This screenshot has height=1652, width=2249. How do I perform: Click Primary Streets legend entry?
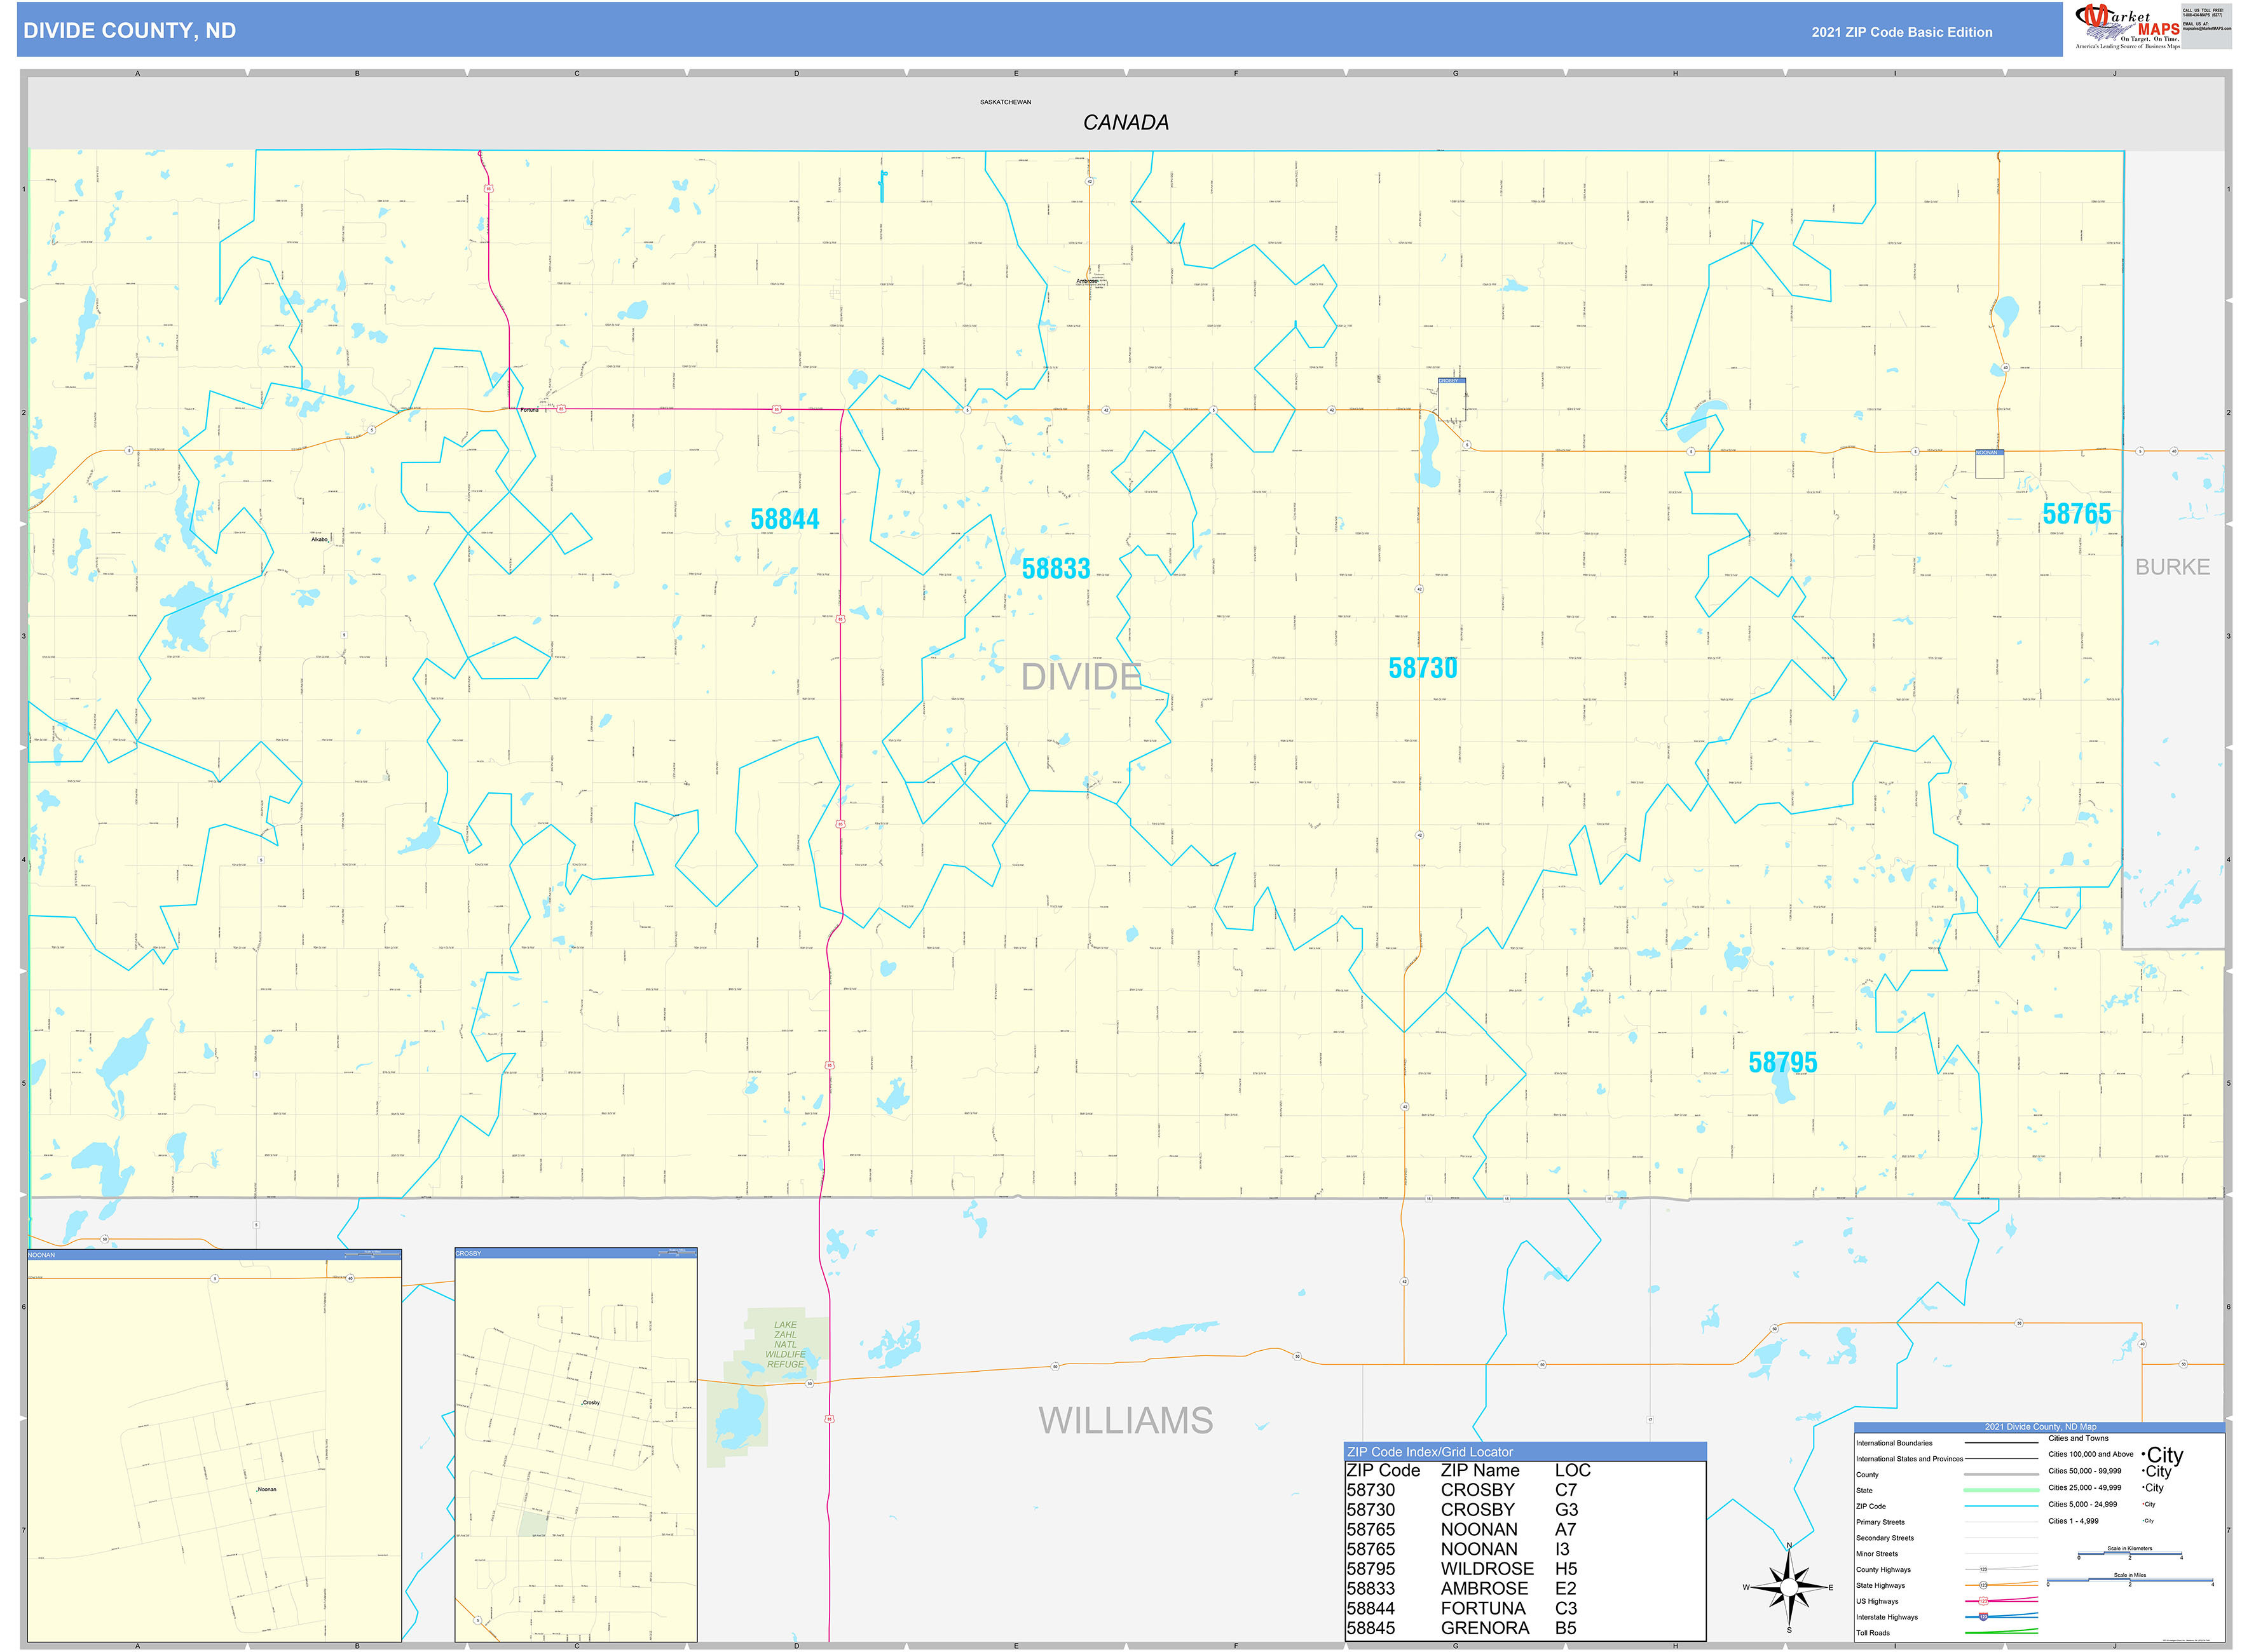[1880, 1522]
